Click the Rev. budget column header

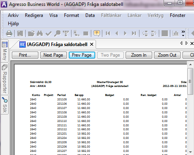coord(149,95)
